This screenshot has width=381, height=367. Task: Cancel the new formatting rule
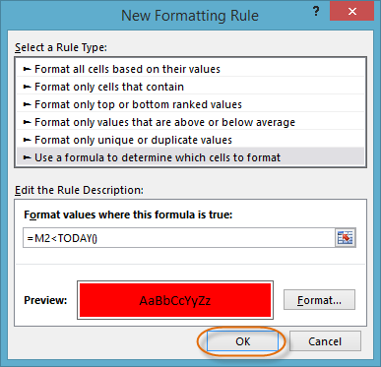click(325, 341)
